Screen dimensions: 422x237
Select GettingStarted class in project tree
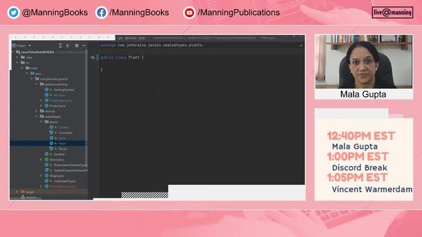coord(64,90)
